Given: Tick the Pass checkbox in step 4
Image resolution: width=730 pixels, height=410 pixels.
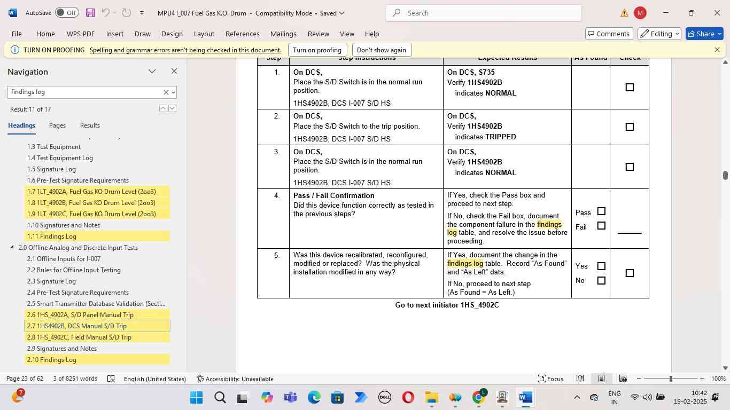Looking at the screenshot, I should 601,211.
